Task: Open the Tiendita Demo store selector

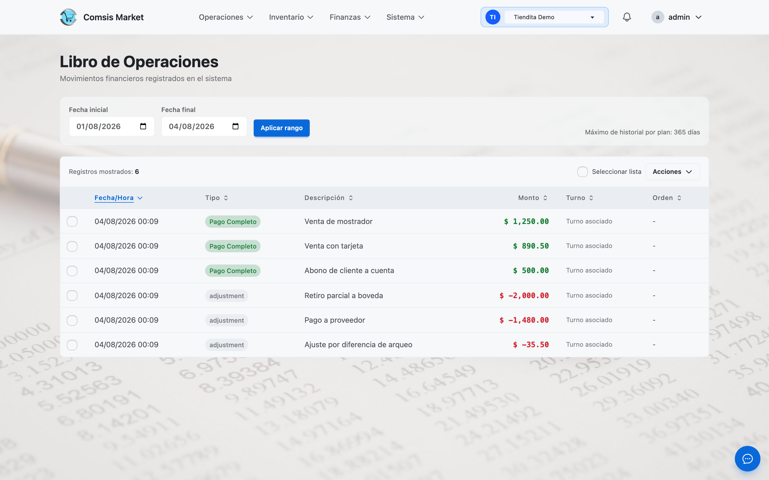Action: [x=554, y=17]
